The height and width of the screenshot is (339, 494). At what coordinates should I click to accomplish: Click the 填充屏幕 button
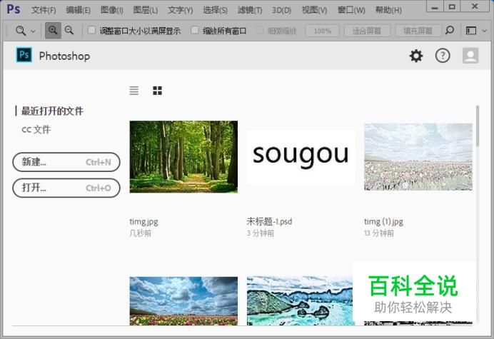click(x=418, y=31)
